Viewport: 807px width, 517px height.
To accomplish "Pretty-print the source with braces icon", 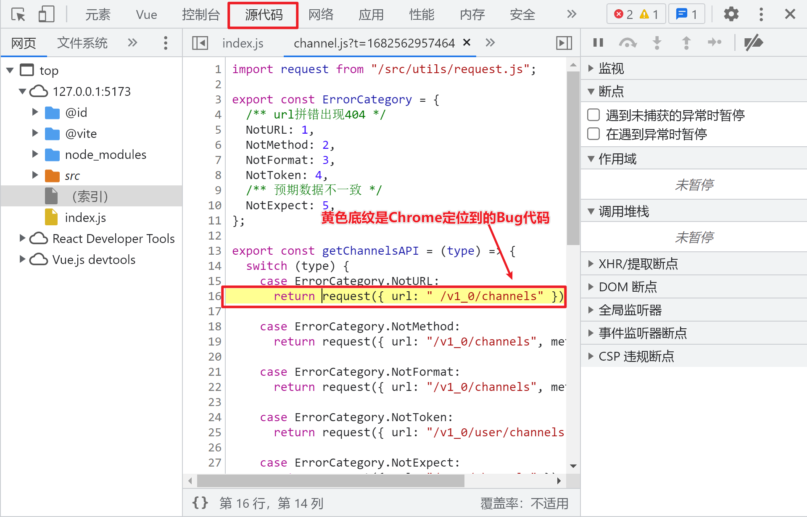I will (x=200, y=503).
